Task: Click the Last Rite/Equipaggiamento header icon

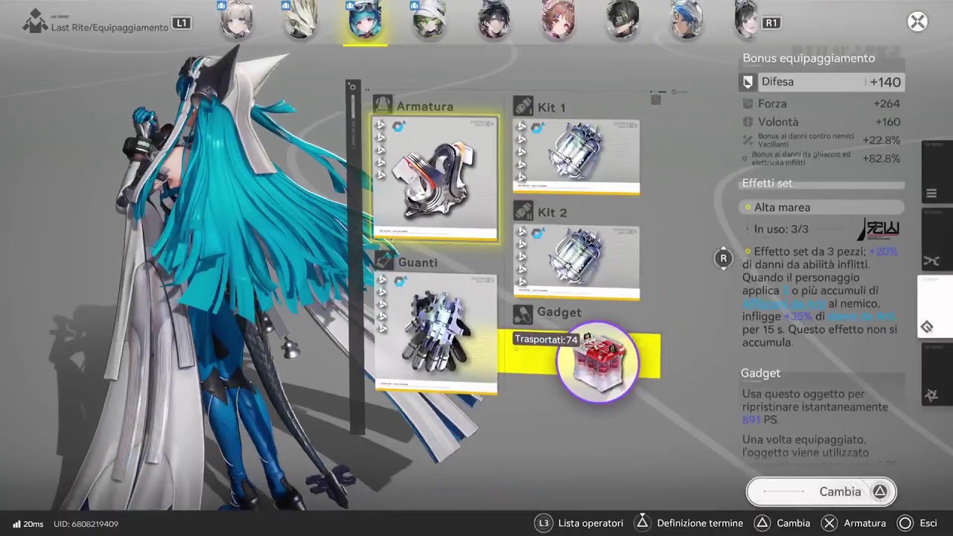Action: pyautogui.click(x=35, y=22)
